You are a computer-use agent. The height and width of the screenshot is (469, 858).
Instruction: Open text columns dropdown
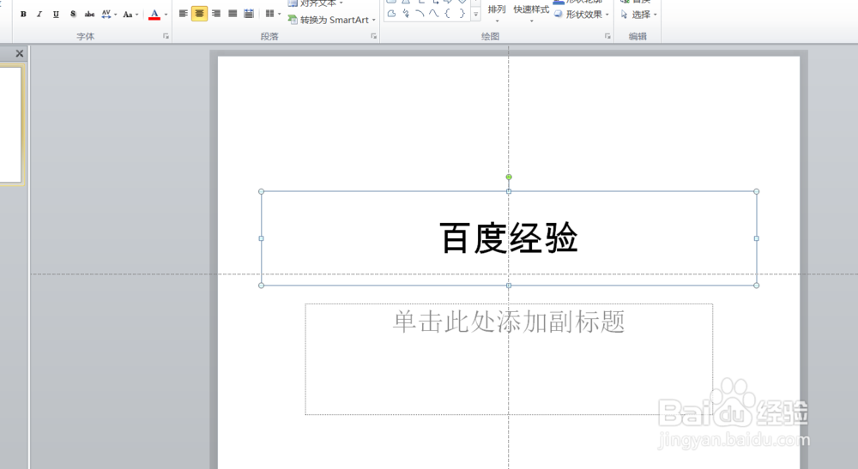273,14
